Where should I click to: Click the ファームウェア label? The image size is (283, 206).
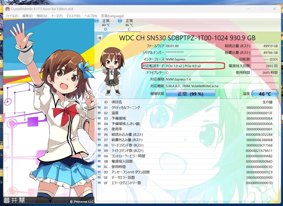click(155, 46)
